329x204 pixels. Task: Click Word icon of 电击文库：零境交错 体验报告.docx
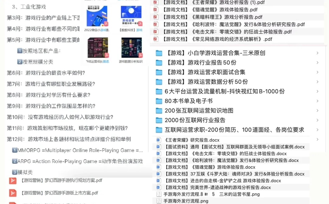point(159,153)
